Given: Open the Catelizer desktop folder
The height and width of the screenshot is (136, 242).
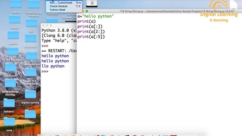Looking at the screenshot, I should point(30,114).
